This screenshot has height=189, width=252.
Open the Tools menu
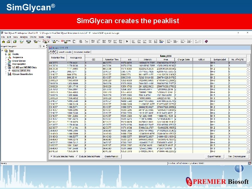point(41,37)
